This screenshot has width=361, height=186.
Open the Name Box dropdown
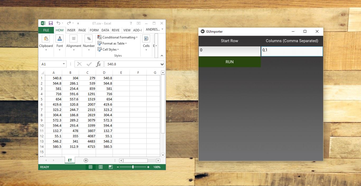pos(64,64)
